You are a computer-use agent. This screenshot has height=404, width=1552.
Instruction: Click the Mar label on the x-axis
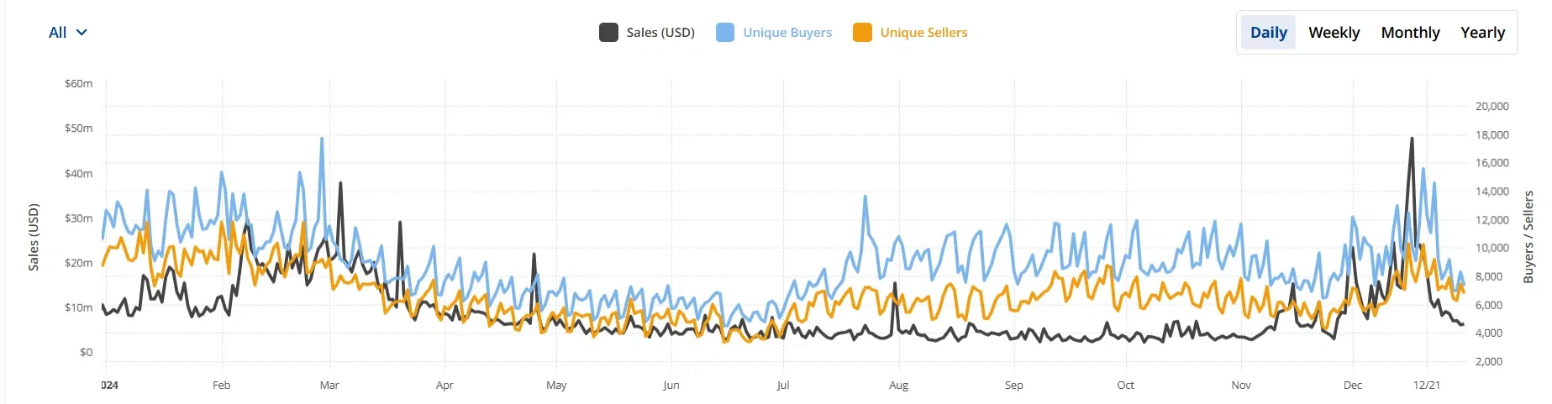[x=329, y=386]
